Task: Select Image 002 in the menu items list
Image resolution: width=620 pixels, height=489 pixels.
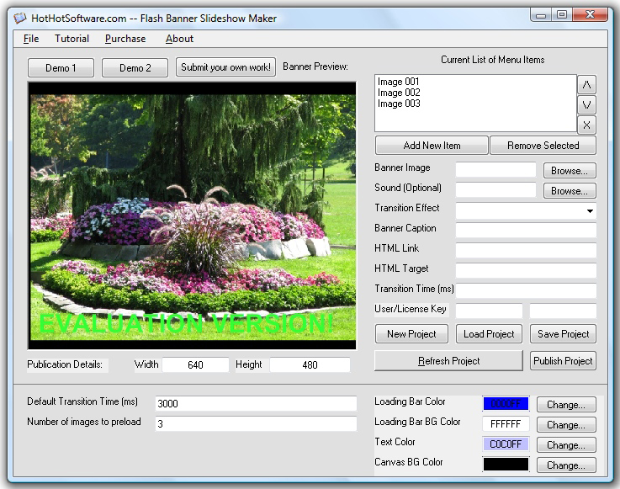Action: (x=400, y=93)
